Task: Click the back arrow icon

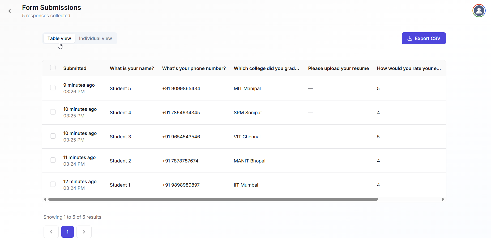Action: coord(10,11)
